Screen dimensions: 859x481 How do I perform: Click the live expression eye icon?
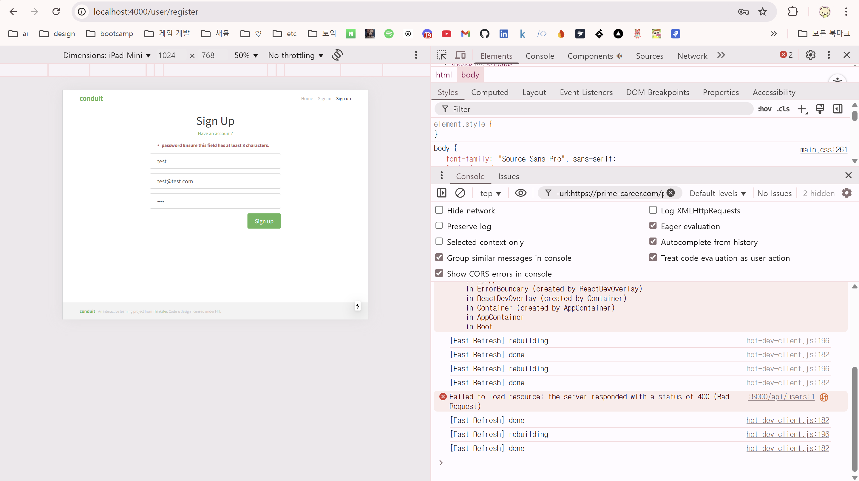[520, 193]
